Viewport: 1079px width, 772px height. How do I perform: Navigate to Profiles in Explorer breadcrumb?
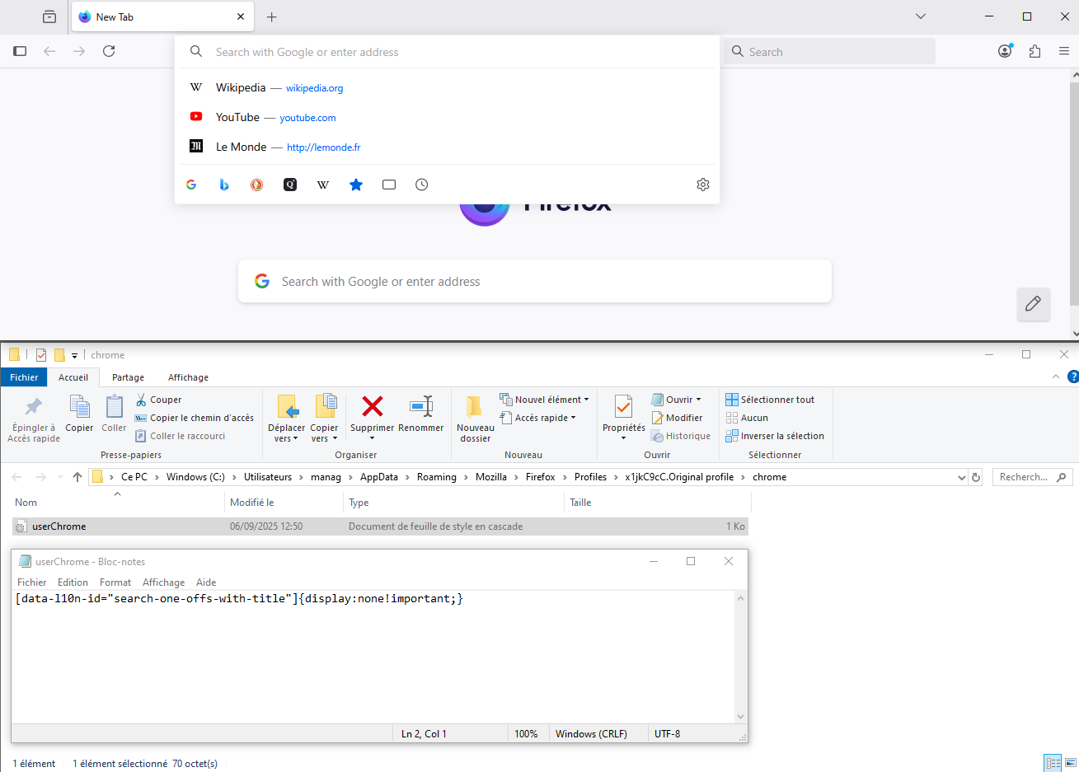click(x=590, y=477)
